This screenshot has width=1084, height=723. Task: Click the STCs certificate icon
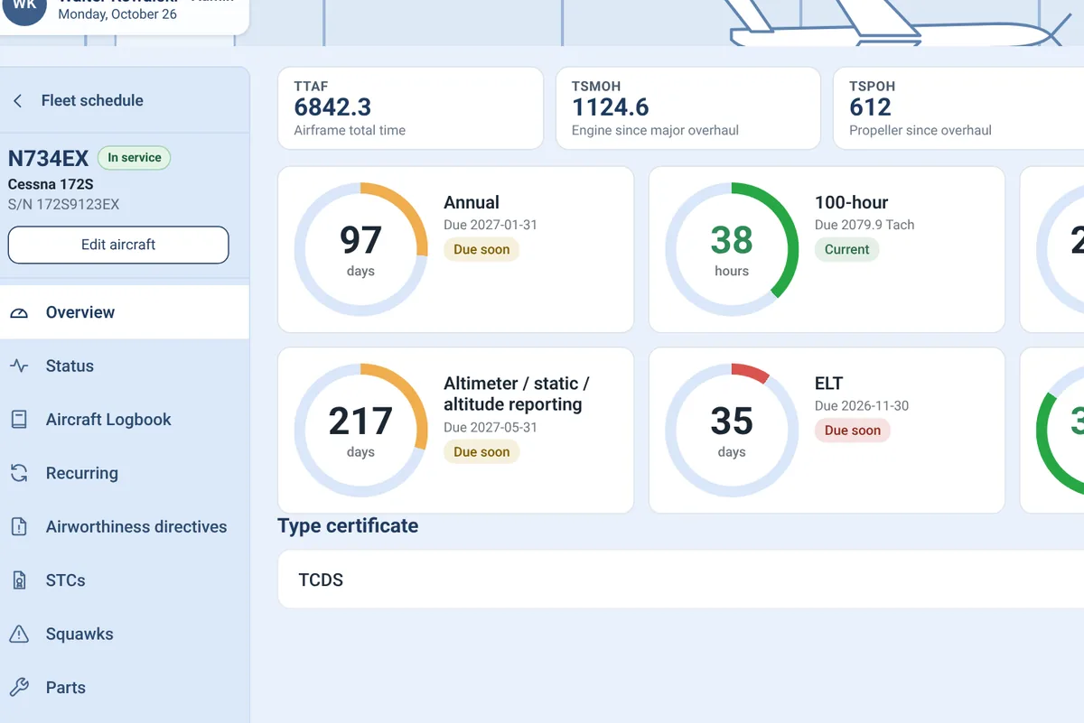pyautogui.click(x=19, y=580)
